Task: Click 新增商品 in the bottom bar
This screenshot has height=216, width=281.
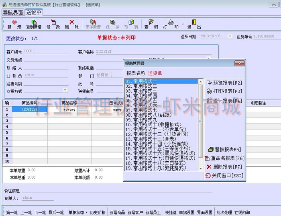Action: point(117,213)
